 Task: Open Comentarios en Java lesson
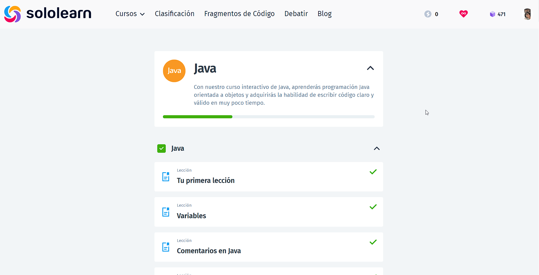(x=269, y=247)
